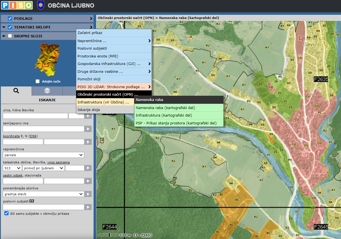Click the Namenska raba submenu header
Screen dimensions: 341x239
[x=179, y=100]
